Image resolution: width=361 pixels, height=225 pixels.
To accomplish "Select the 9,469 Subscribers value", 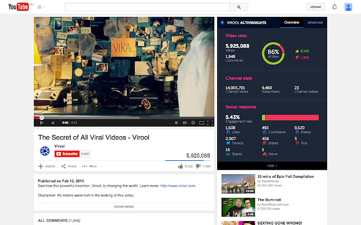I will click(x=267, y=88).
